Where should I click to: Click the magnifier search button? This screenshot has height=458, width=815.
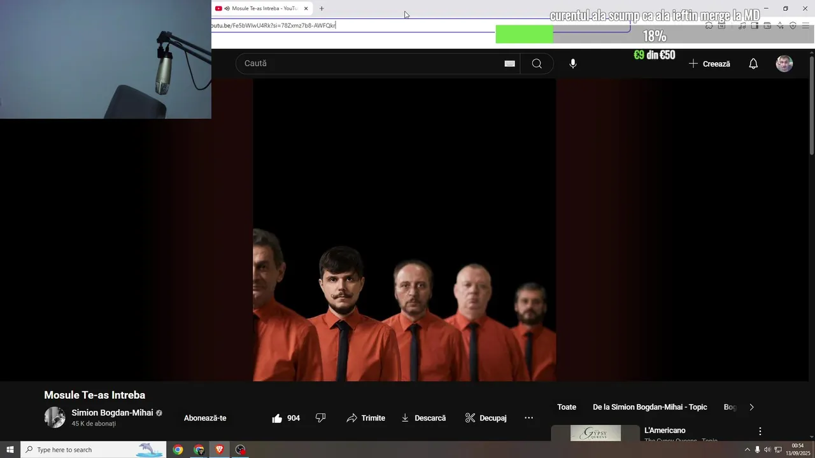pos(537,64)
